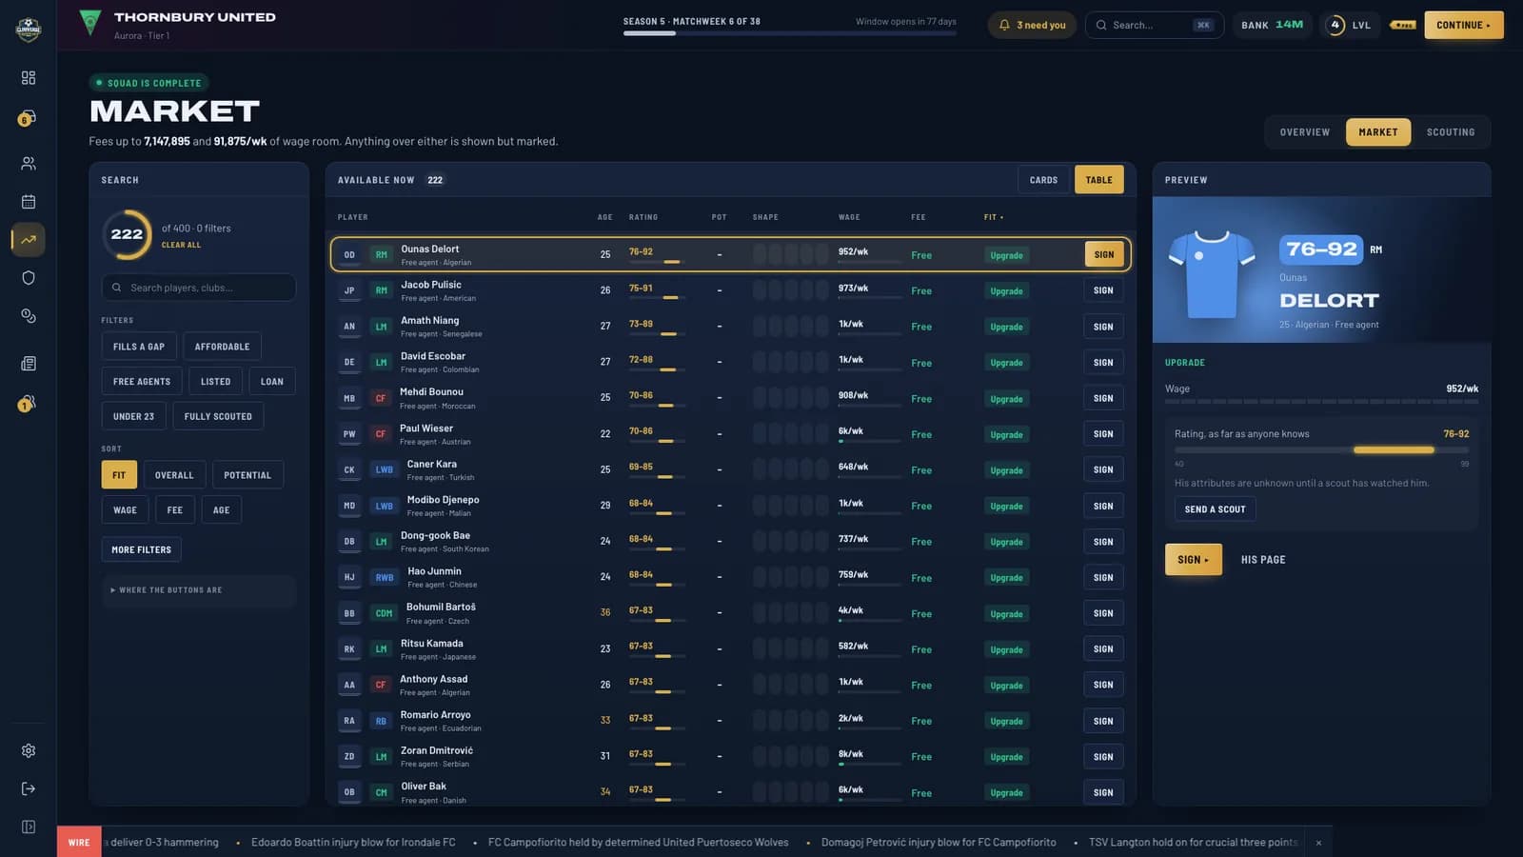The width and height of the screenshot is (1523, 857).
Task: Open the calendar icon in sidebar
Action: click(x=29, y=202)
